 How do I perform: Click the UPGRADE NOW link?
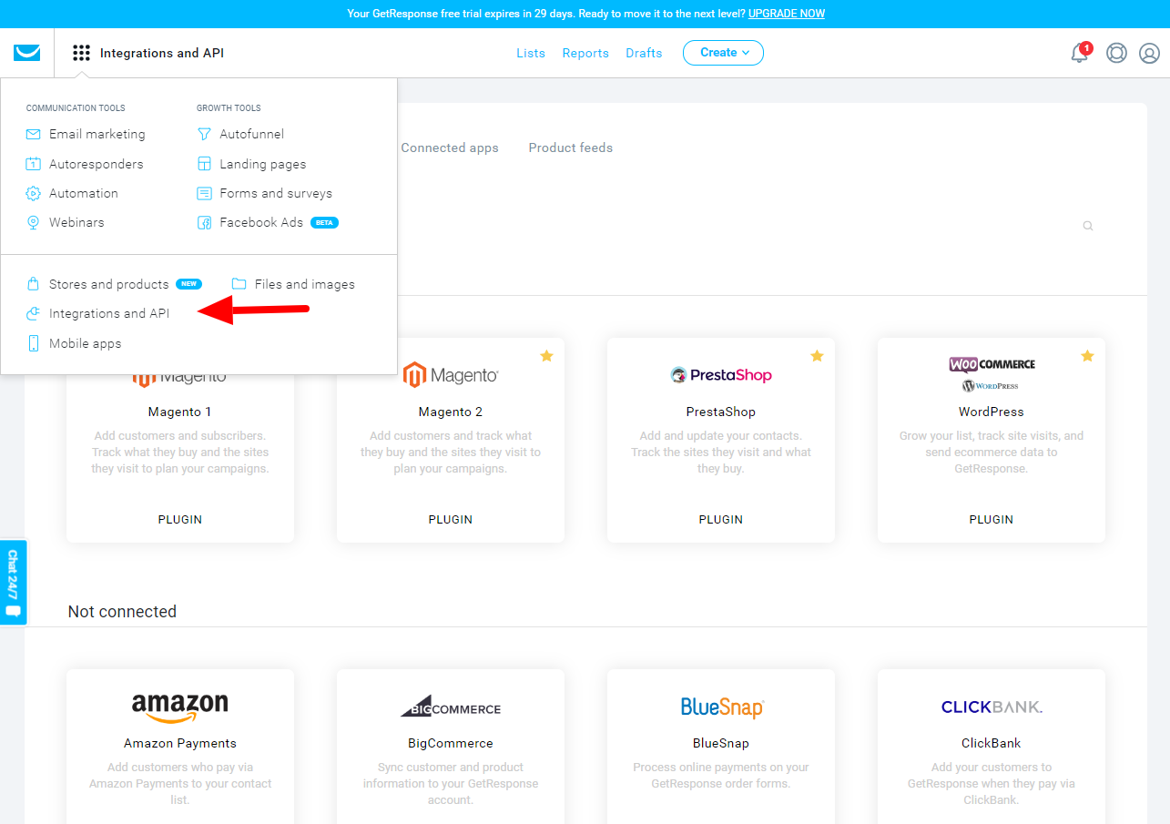point(787,14)
